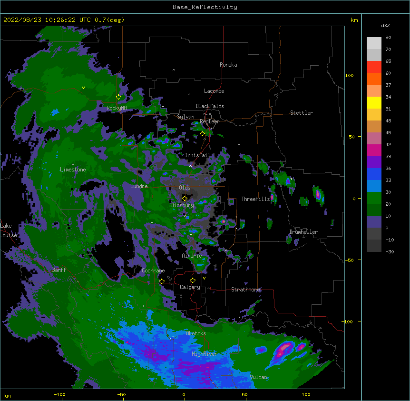The height and width of the screenshot is (401, 410).
Task: Select the Didsbury label
Action: pos(183,205)
